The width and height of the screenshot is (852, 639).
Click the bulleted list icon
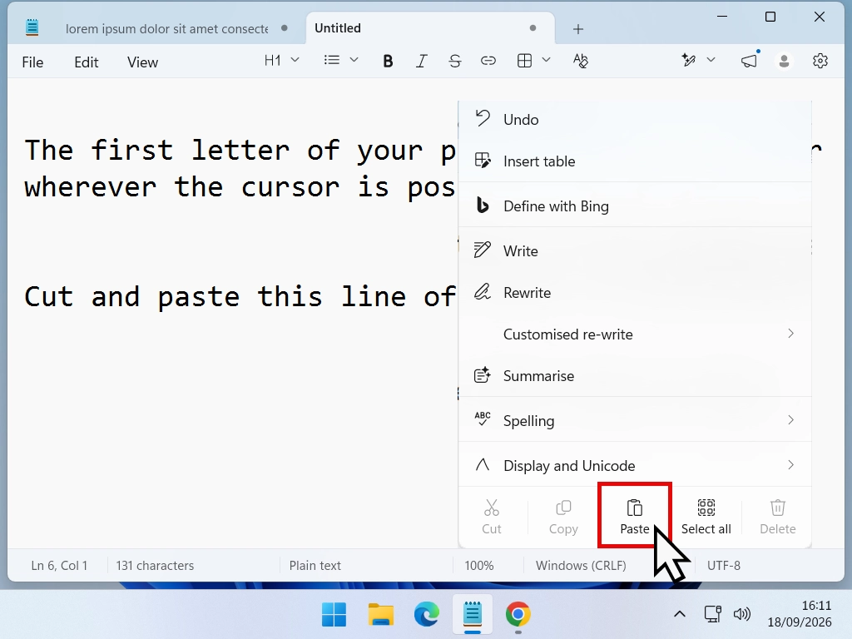tap(331, 60)
